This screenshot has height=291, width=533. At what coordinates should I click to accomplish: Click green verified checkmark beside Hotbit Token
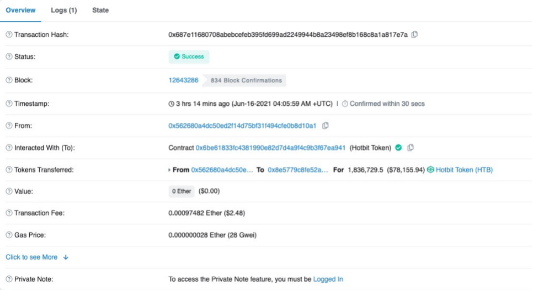398,148
